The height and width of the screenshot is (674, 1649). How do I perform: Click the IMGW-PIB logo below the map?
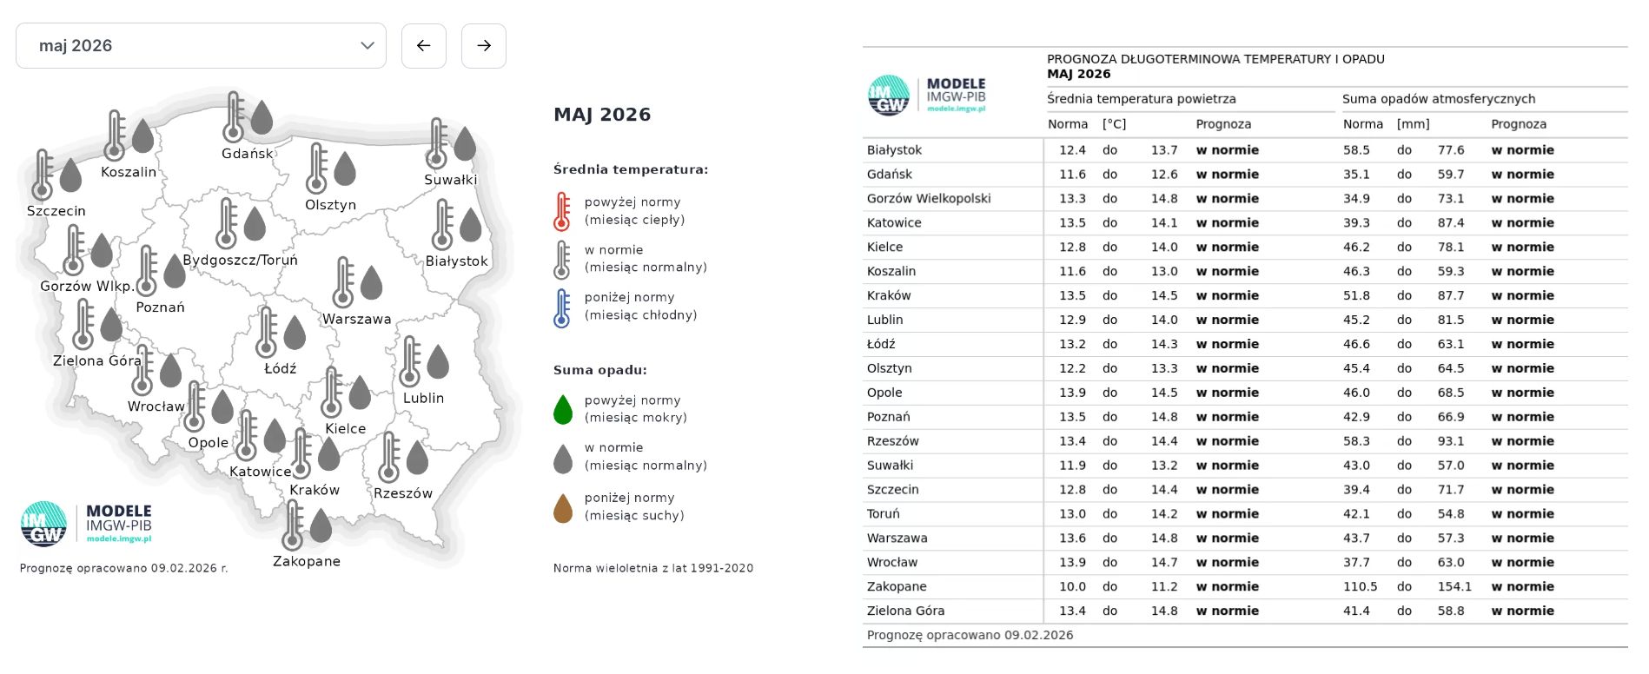click(86, 524)
